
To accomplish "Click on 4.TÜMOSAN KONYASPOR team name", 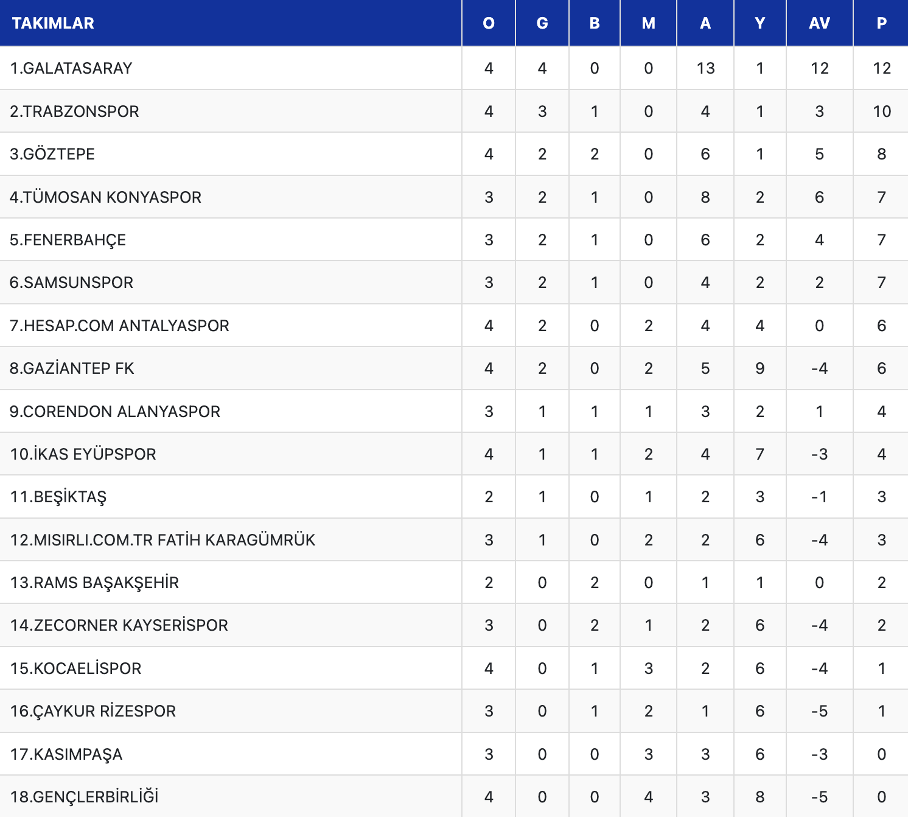I will pyautogui.click(x=105, y=197).
